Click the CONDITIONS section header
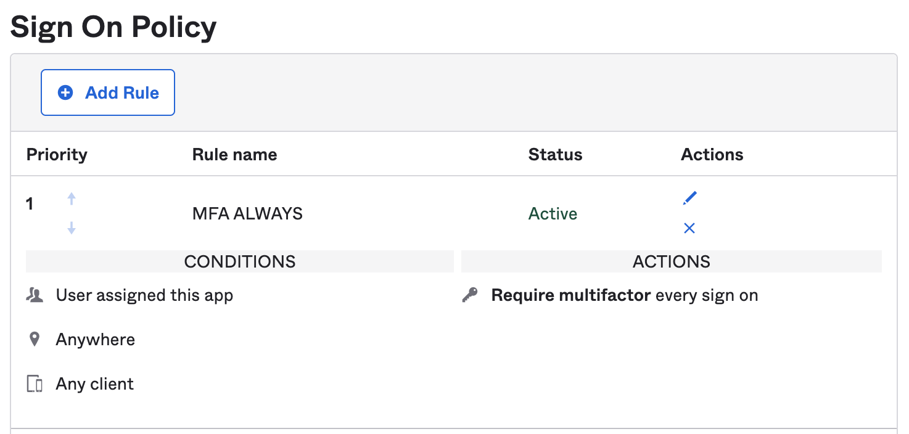Image resolution: width=909 pixels, height=434 pixels. click(x=239, y=261)
